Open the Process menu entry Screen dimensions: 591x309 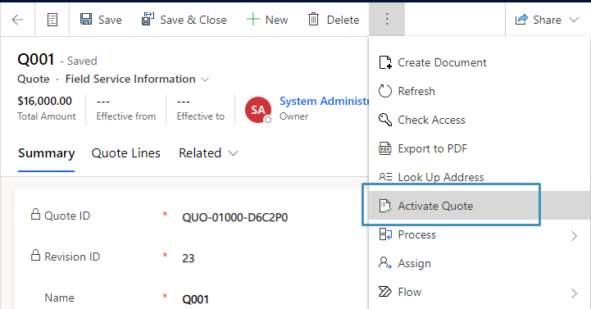click(480, 234)
